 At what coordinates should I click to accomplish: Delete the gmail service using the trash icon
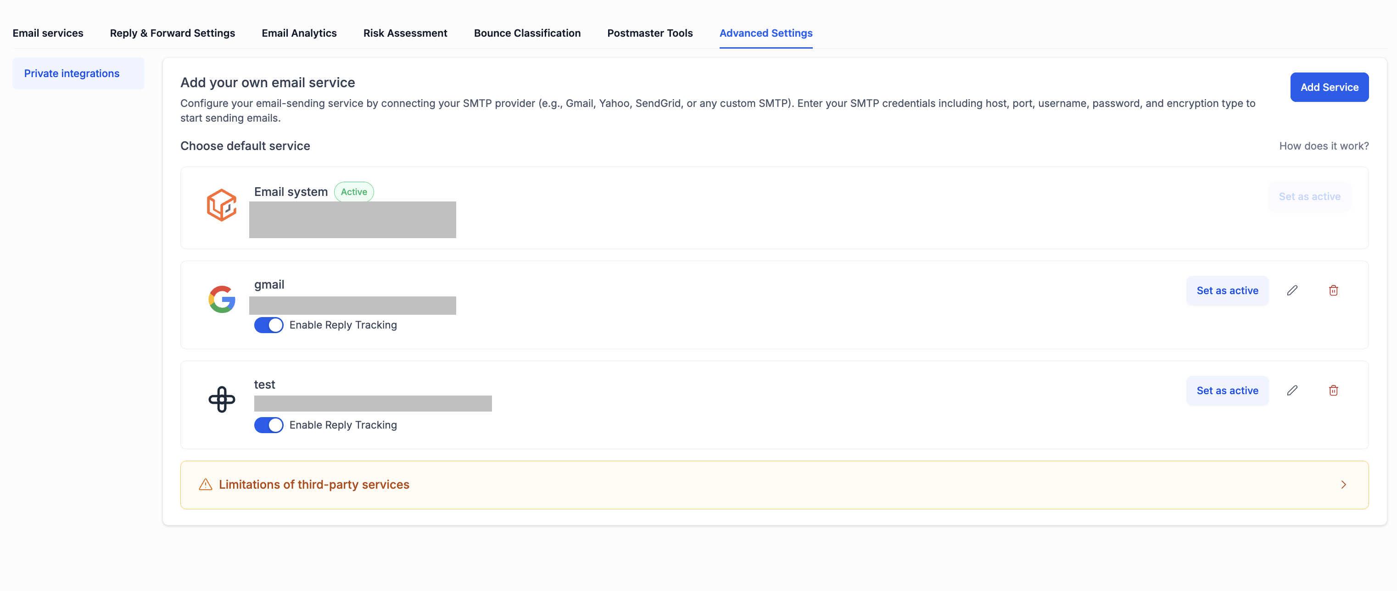click(x=1334, y=290)
